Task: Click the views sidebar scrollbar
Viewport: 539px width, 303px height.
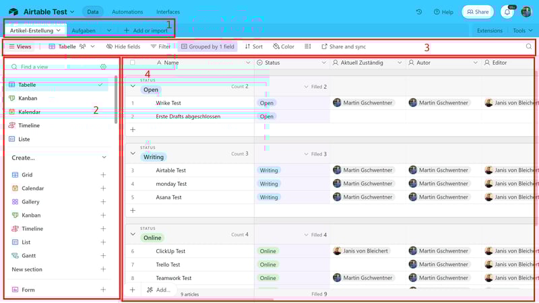Action: click(x=116, y=100)
